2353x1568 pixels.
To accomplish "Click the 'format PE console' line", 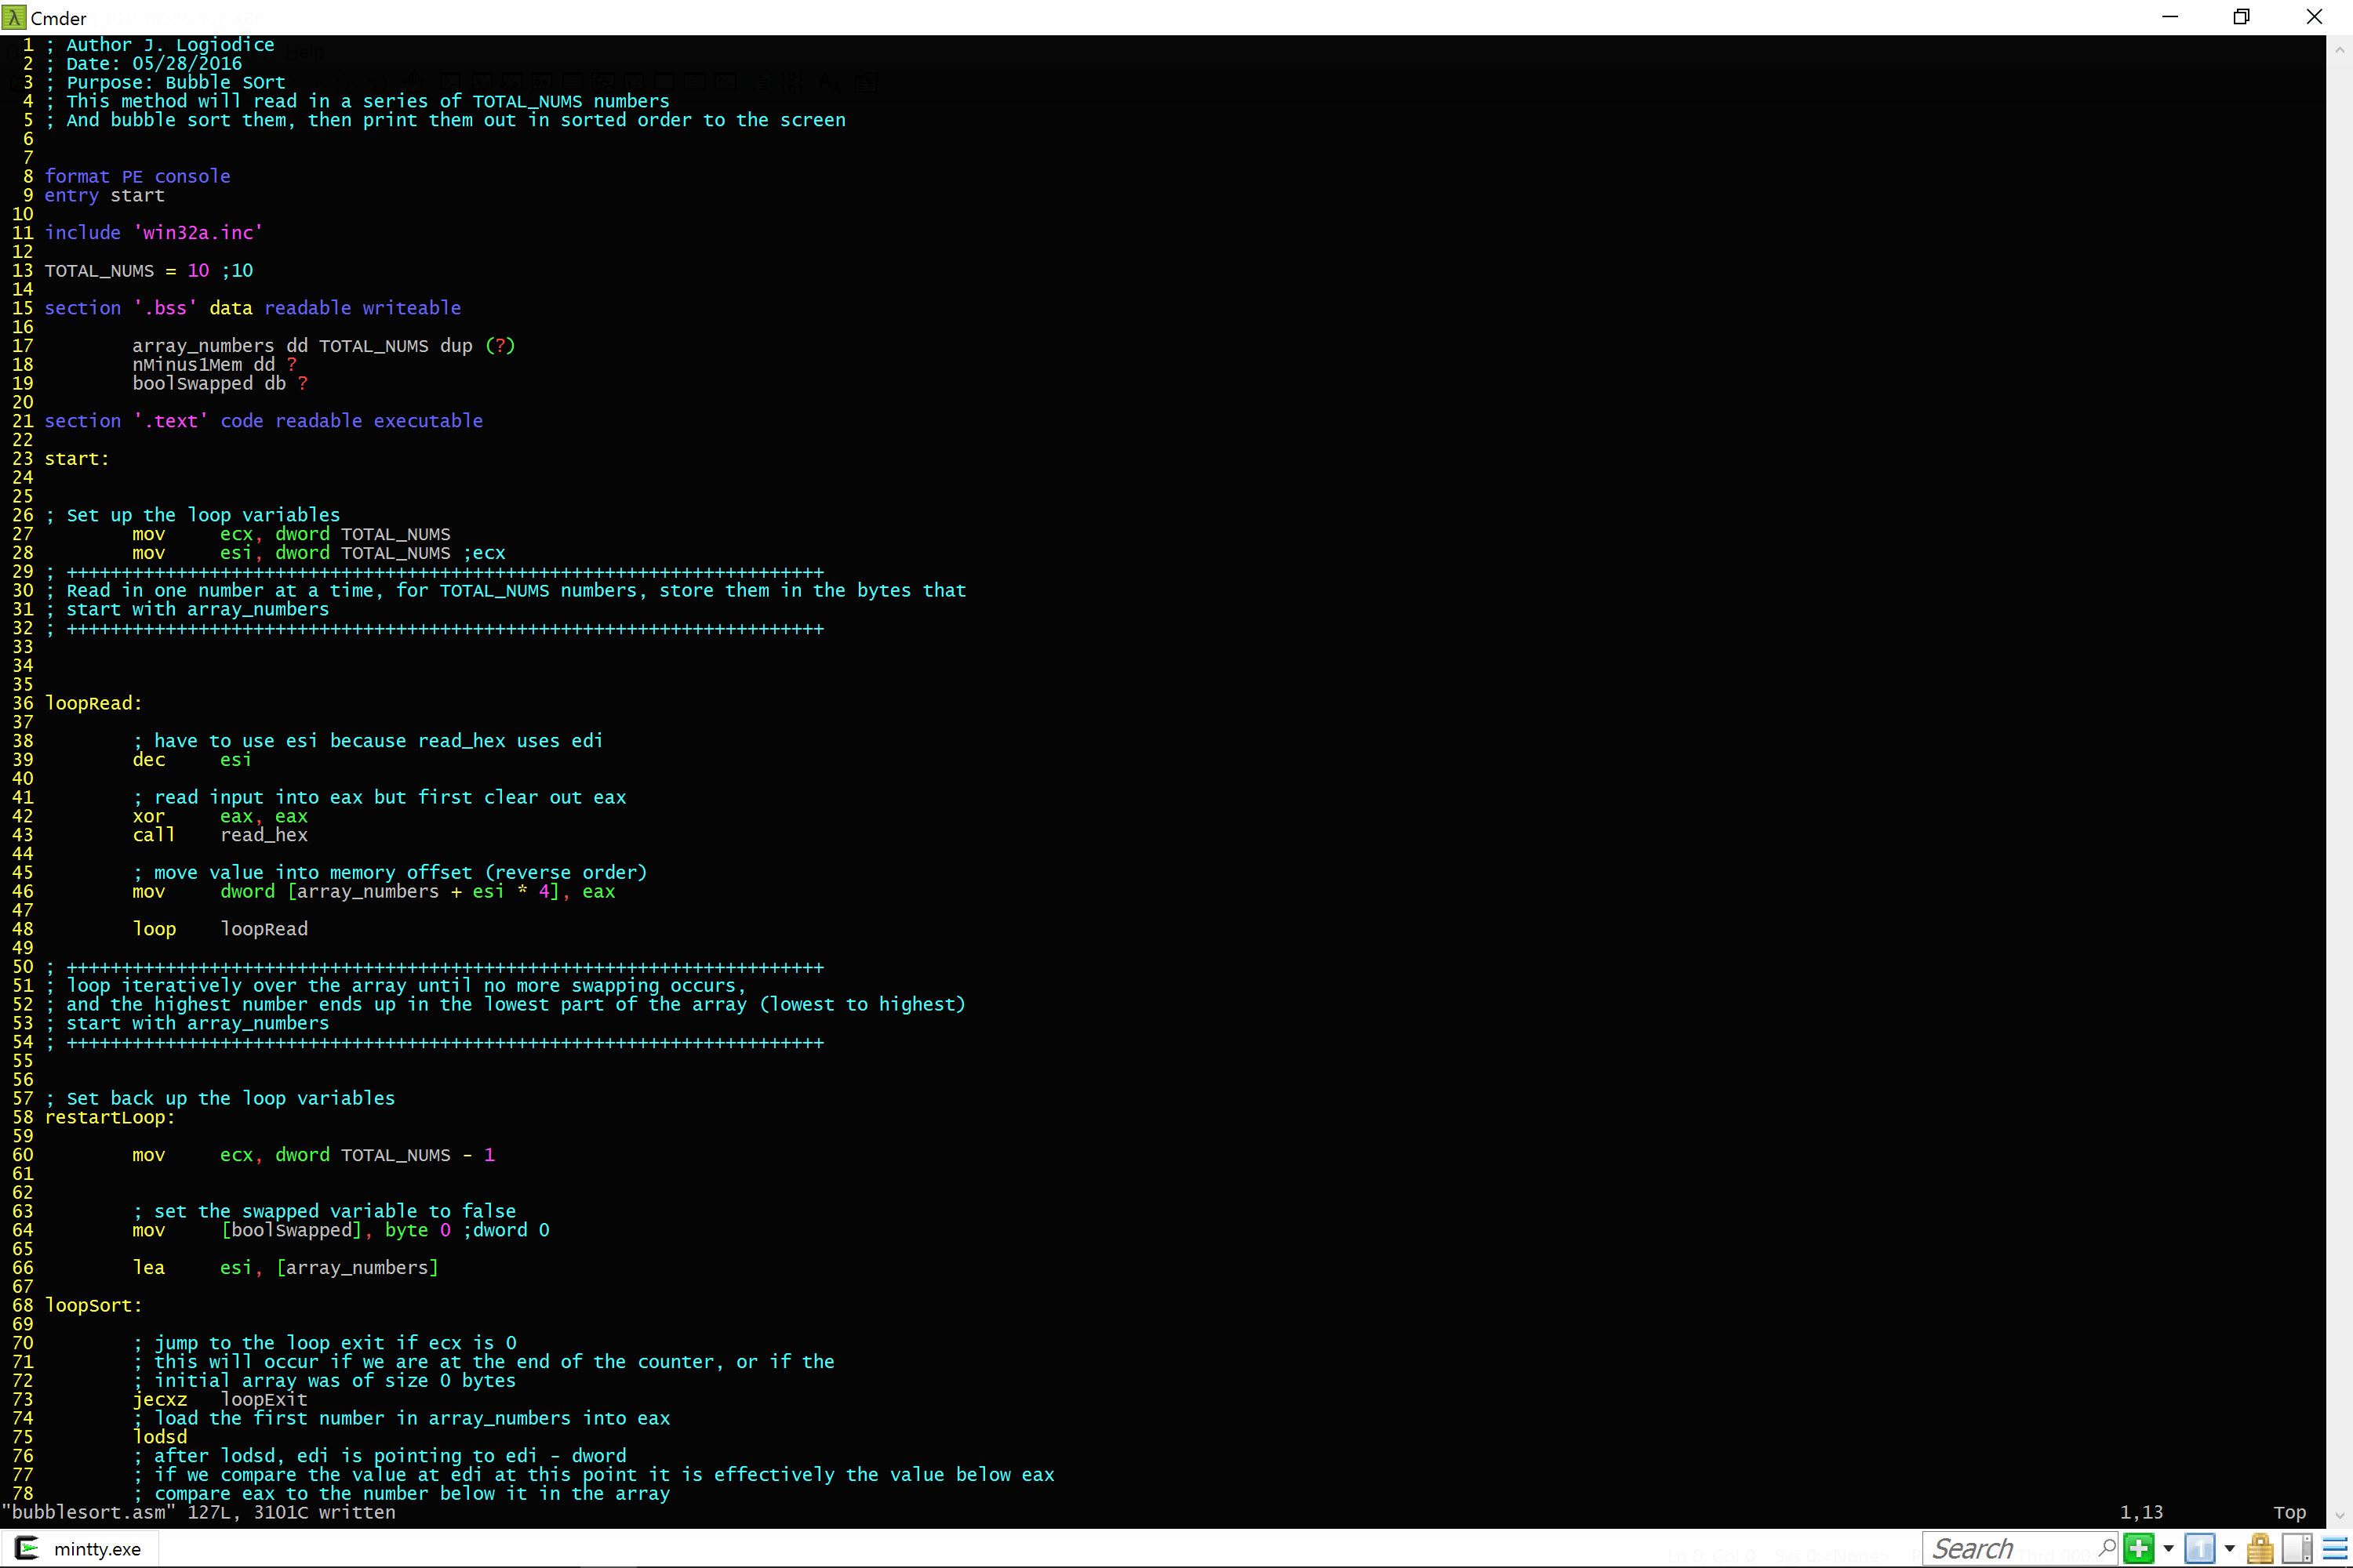I will point(137,176).
